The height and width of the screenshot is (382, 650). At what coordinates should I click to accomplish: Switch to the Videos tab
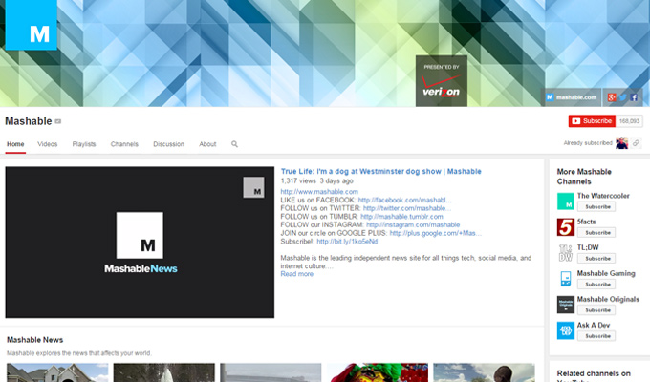tap(47, 144)
